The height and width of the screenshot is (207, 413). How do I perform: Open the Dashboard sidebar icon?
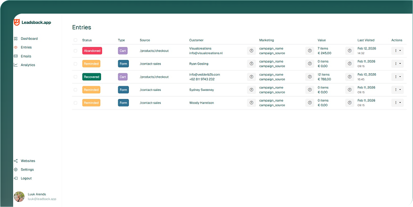click(16, 39)
